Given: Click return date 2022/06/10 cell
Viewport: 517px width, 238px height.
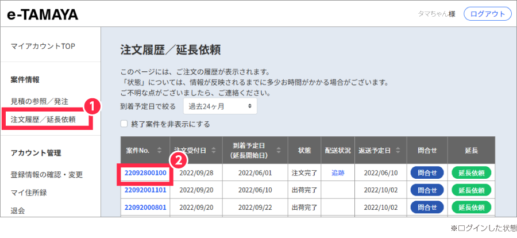Looking at the screenshot, I should pos(381,172).
